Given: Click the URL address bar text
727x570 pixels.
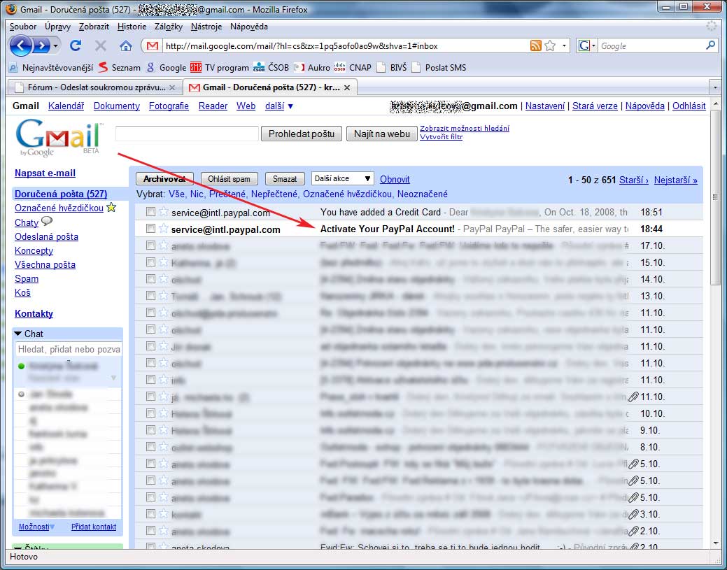Looking at the screenshot, I should coord(302,46).
